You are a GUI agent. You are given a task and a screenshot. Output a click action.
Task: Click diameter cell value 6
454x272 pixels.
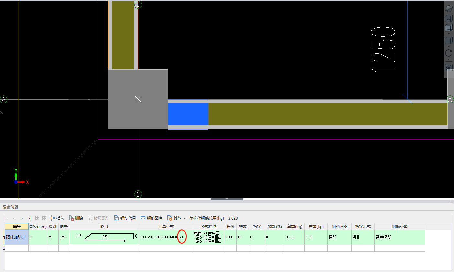[38, 237]
